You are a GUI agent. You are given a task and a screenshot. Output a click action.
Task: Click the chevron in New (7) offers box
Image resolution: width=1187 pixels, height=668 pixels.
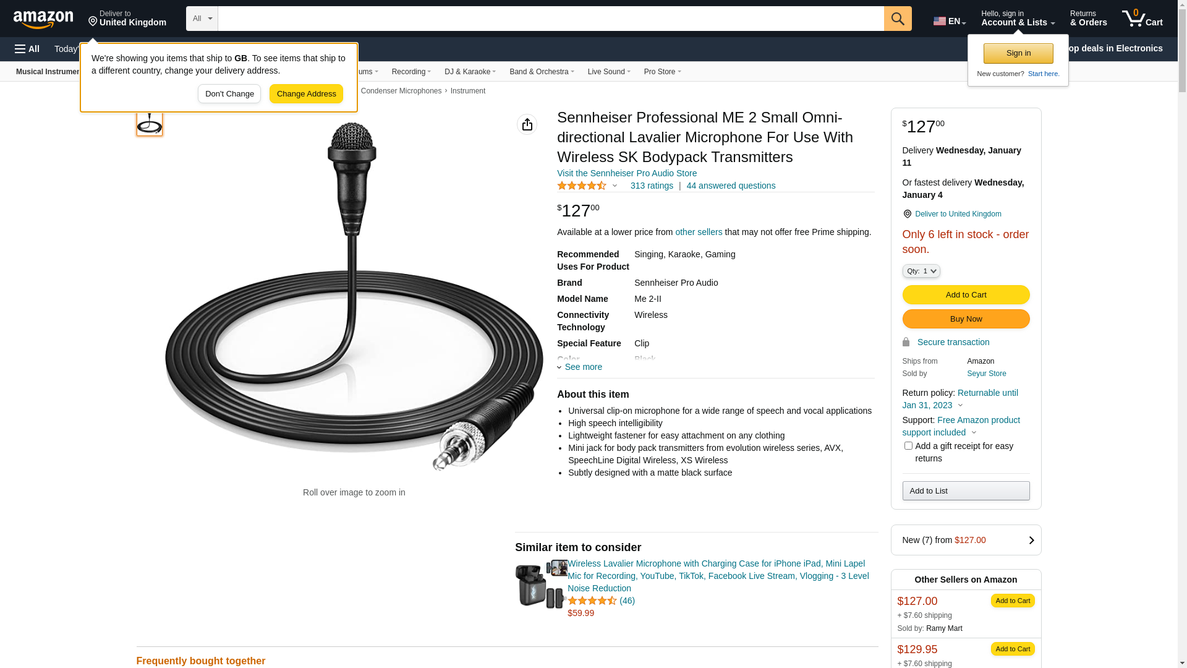(1031, 540)
